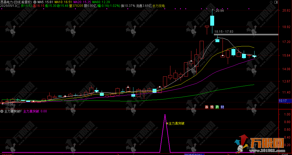The height and width of the screenshot is (155, 292).
Task: Select the MA20: 15.25 legend label
Action: 82,2
